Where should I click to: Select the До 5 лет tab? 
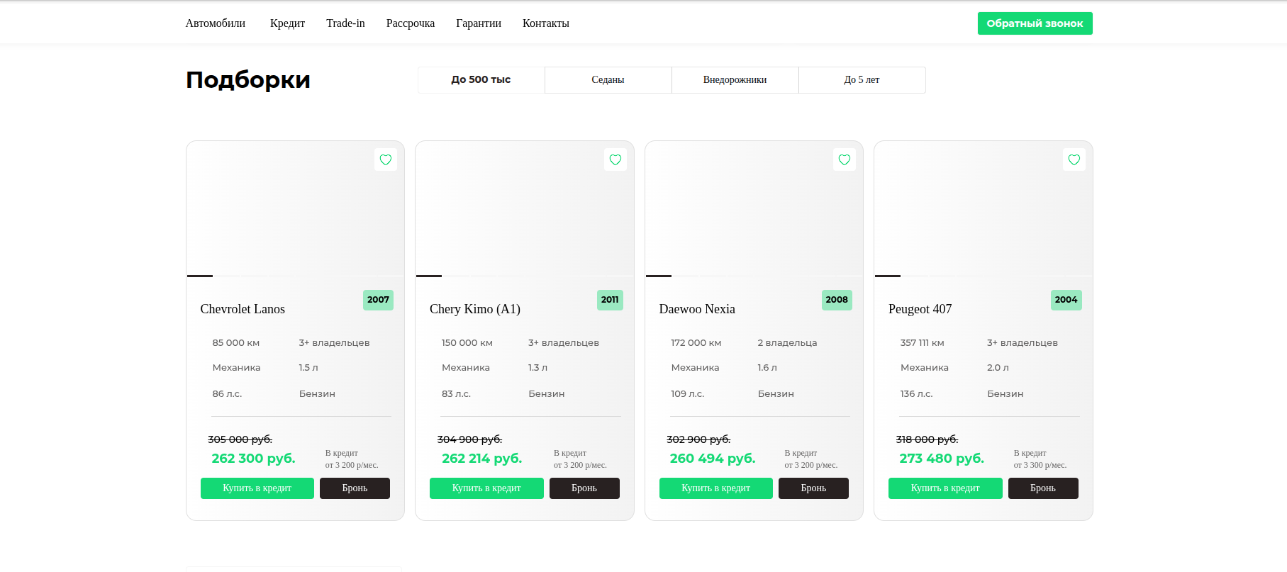[862, 80]
